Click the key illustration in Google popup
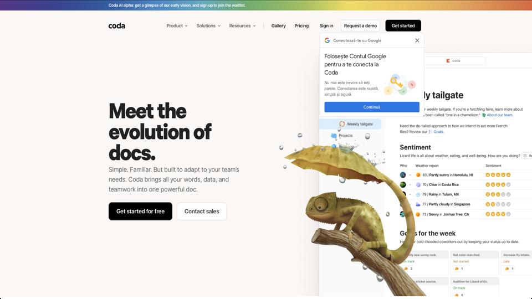The height and width of the screenshot is (299, 532). 400,84
